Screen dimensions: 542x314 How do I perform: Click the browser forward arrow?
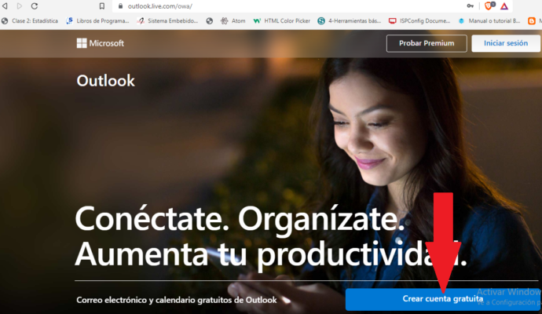(x=20, y=5)
